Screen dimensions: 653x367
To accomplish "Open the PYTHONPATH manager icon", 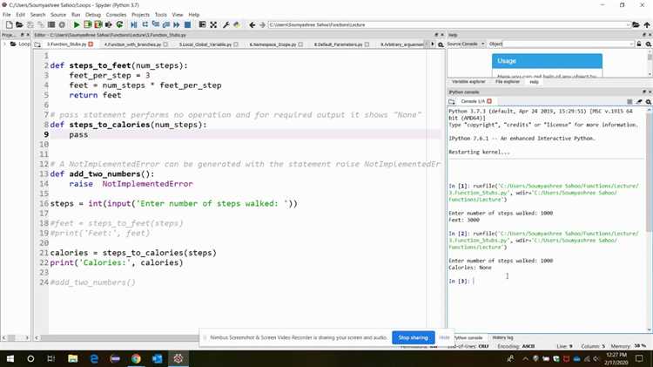I will point(237,25).
